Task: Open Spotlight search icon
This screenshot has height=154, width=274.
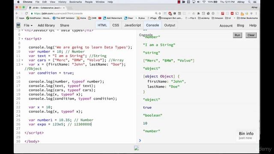Action: pos(249,2)
